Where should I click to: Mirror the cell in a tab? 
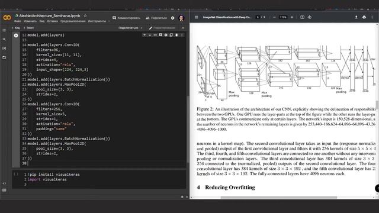click(171, 35)
